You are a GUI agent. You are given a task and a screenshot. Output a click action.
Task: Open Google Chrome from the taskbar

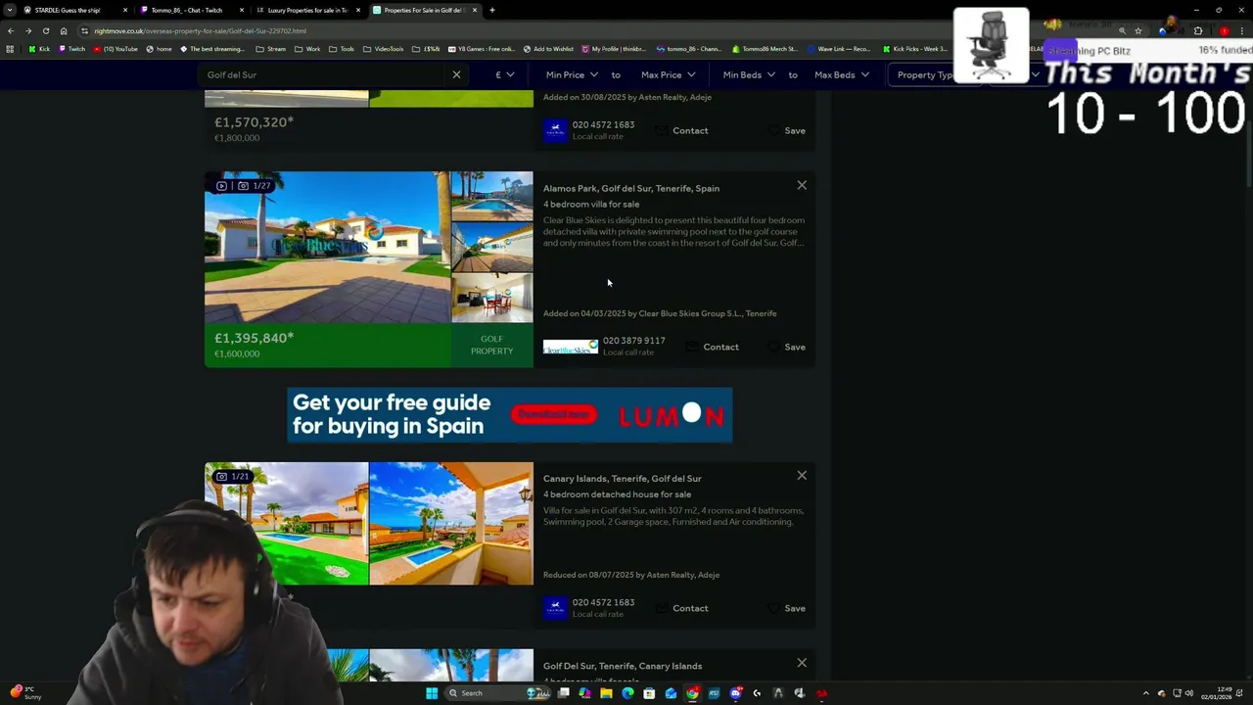click(692, 693)
